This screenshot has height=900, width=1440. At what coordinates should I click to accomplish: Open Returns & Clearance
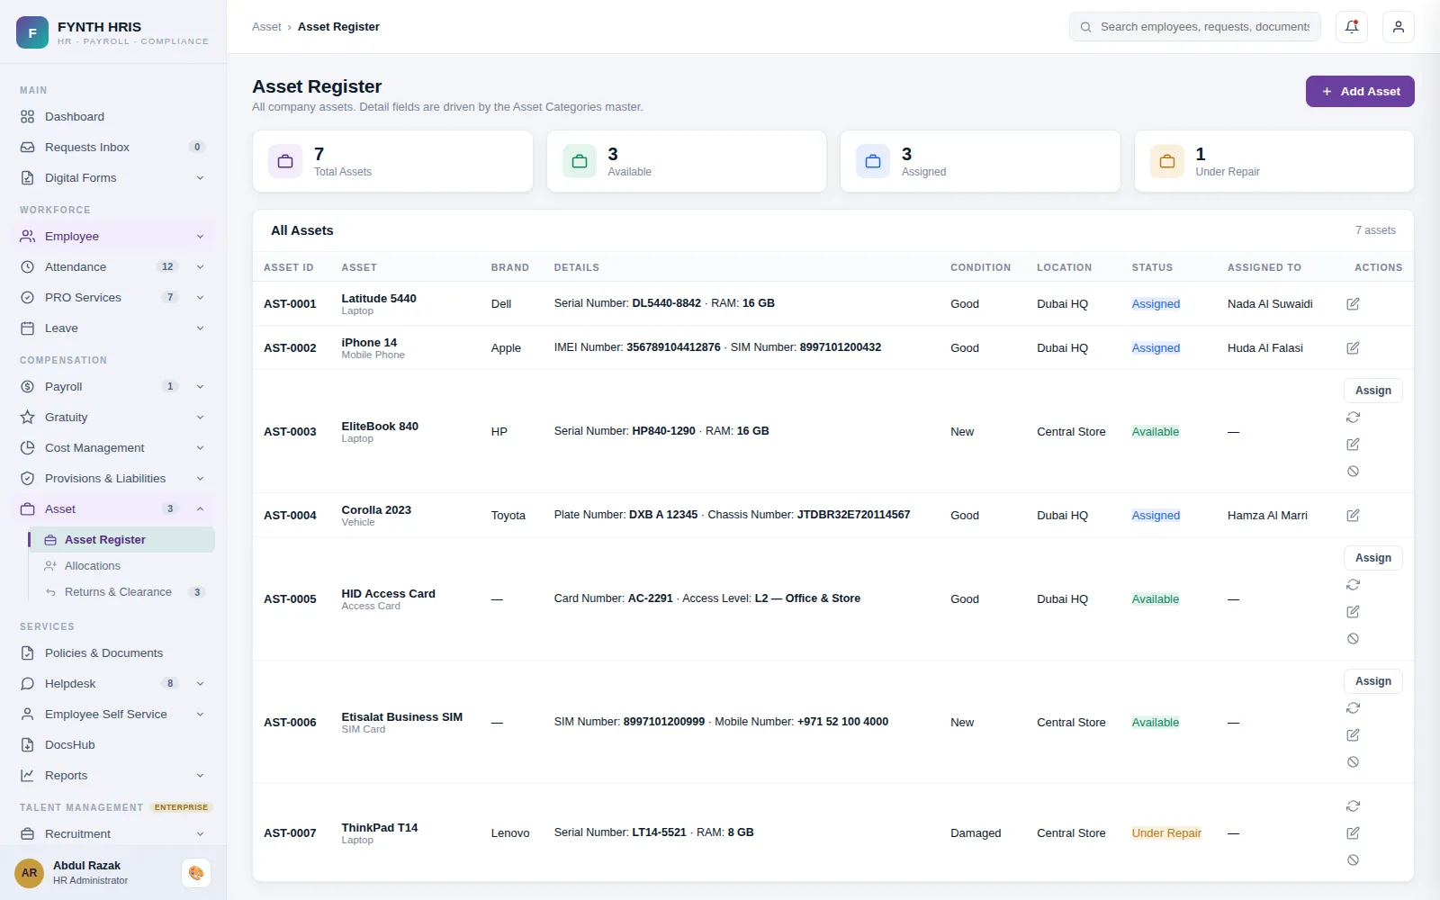(121, 592)
